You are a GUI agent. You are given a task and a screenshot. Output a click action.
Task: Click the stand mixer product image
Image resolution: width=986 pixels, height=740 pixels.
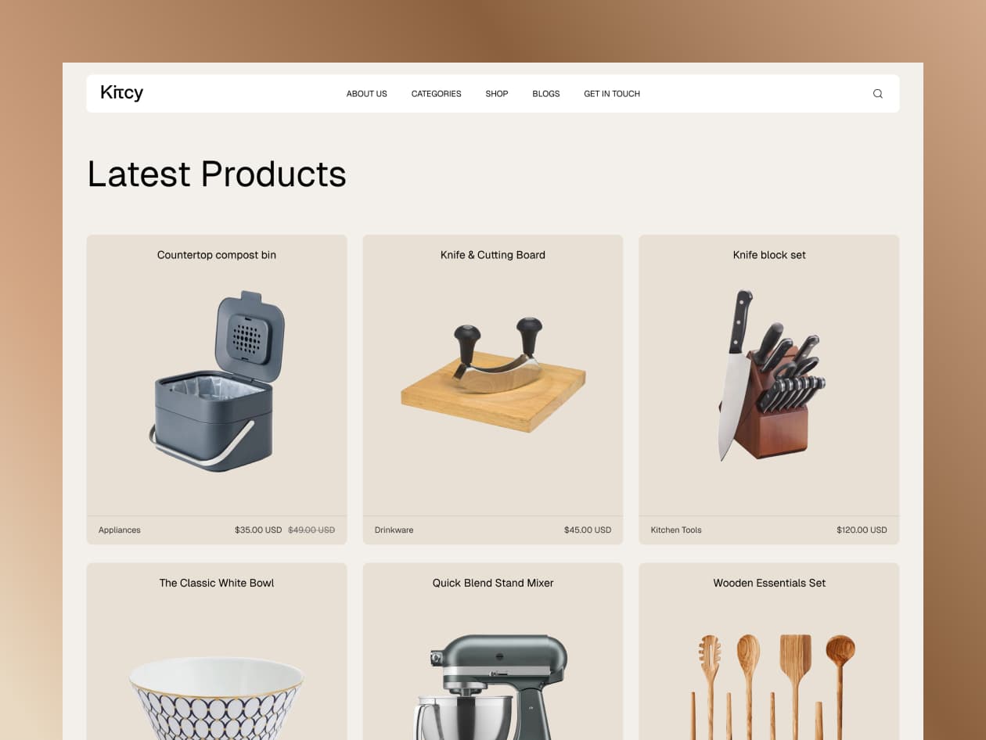tap(493, 687)
